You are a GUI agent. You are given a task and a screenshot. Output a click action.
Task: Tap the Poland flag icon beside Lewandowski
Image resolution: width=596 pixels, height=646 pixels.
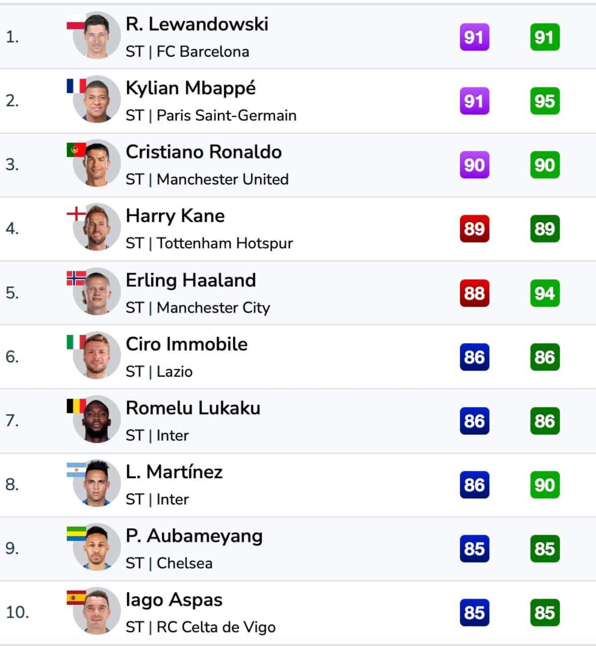click(x=76, y=22)
